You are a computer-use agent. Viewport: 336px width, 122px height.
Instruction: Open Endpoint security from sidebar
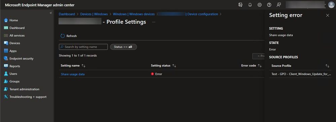pos(22,58)
